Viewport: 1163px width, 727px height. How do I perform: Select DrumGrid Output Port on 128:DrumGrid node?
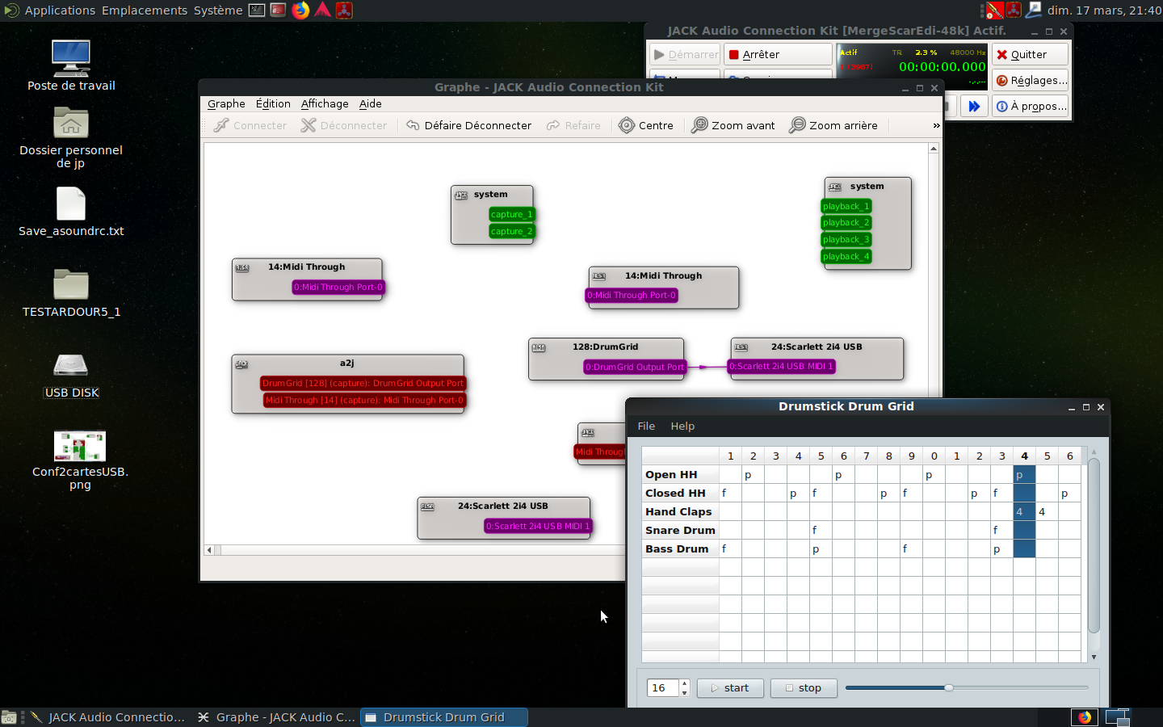coord(634,367)
